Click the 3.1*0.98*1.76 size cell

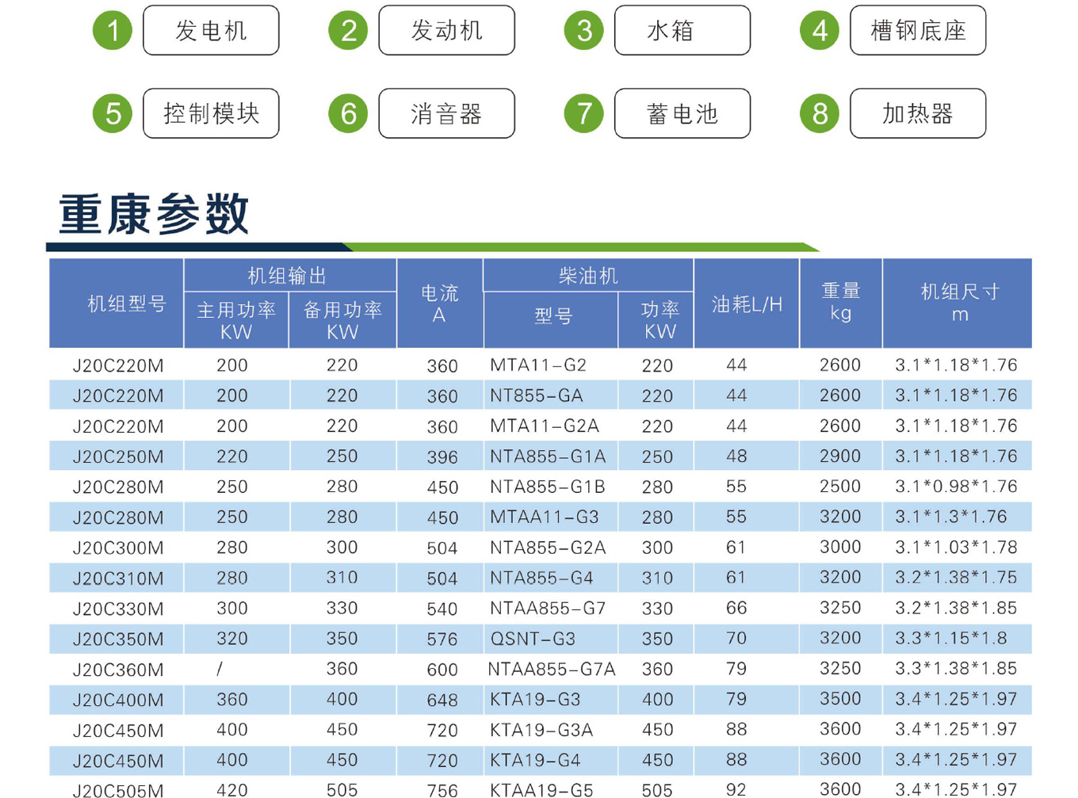click(956, 487)
